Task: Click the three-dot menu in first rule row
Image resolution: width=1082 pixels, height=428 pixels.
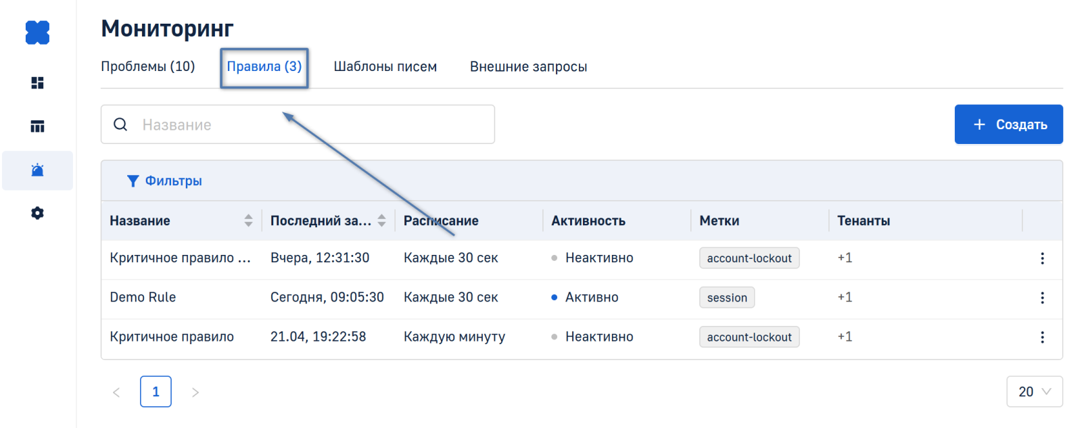Action: [x=1041, y=258]
